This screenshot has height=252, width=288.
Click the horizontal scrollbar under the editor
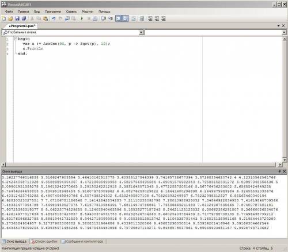[x=142, y=165]
